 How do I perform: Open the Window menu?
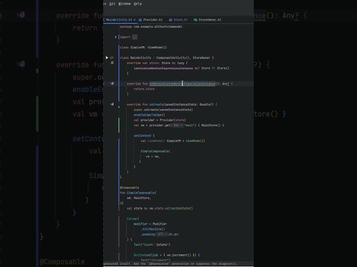point(124,4)
